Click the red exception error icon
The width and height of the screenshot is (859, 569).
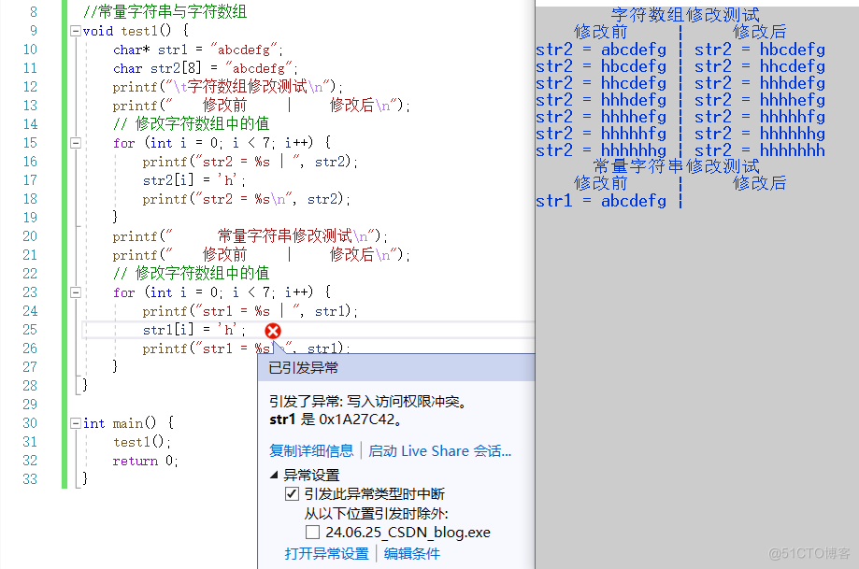272,331
